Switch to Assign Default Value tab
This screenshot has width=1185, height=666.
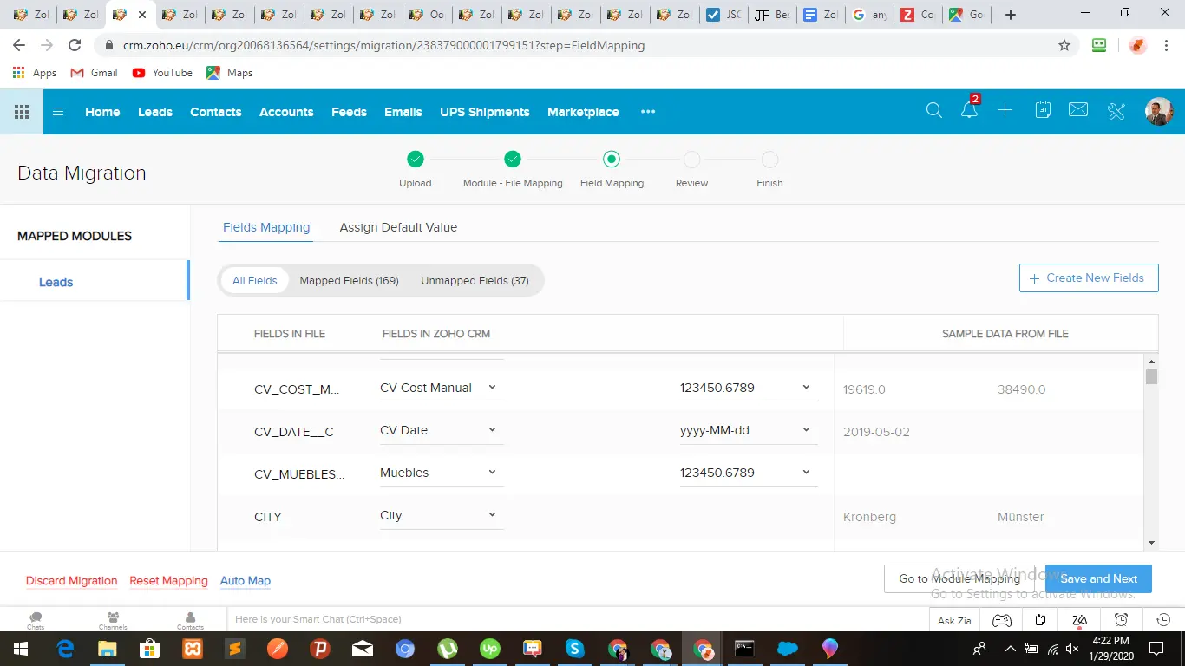point(398,227)
